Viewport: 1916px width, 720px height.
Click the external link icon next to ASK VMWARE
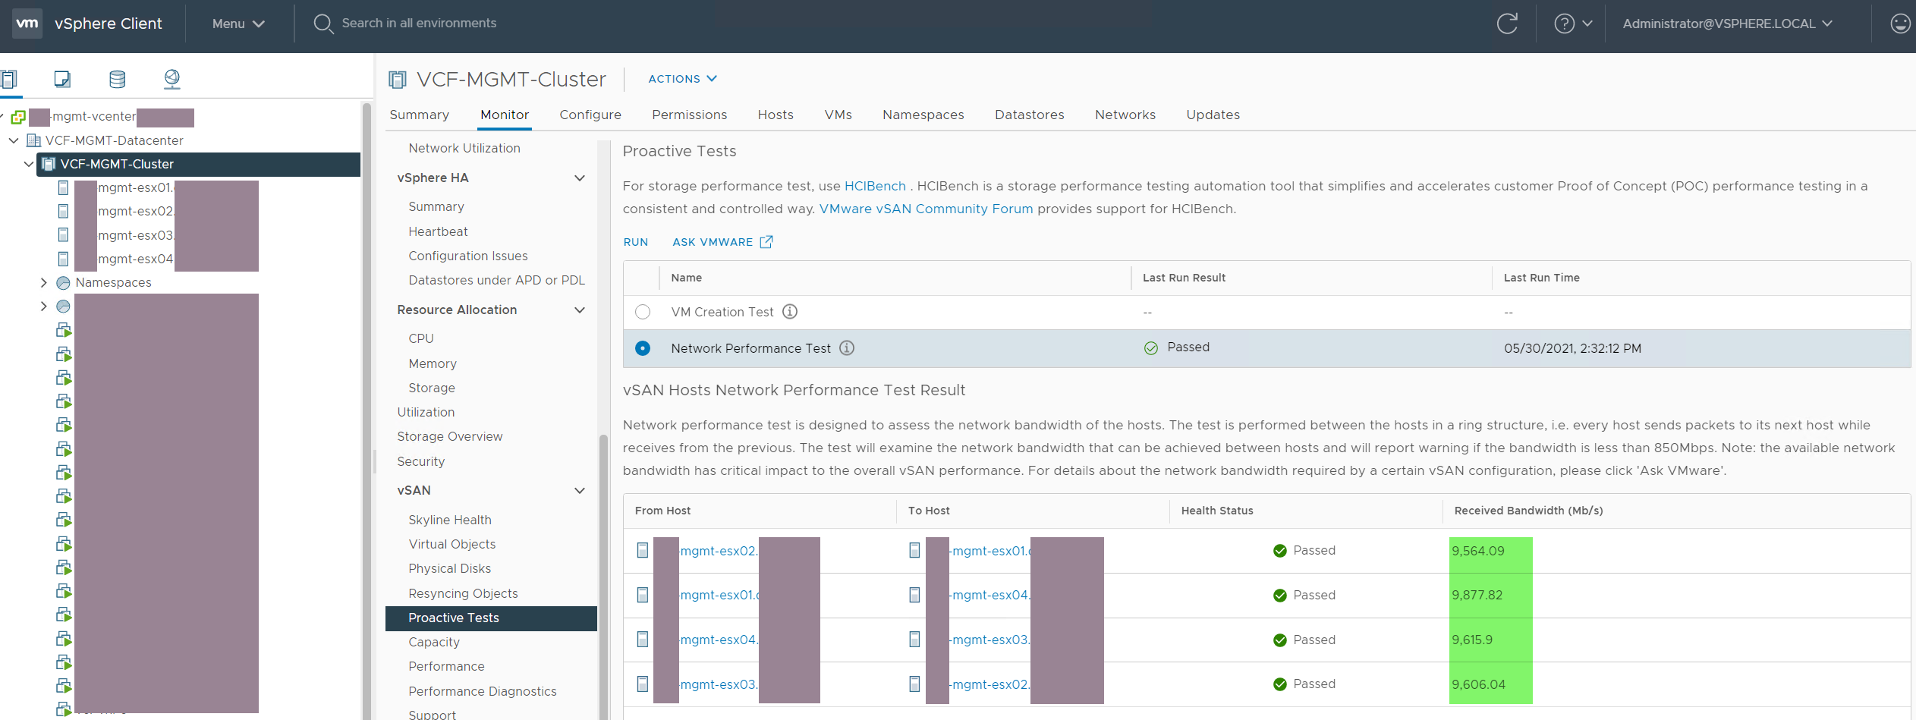[x=766, y=242]
